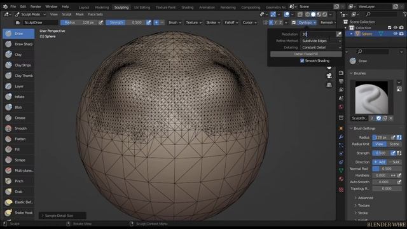Select the Crease brush

click(18, 118)
